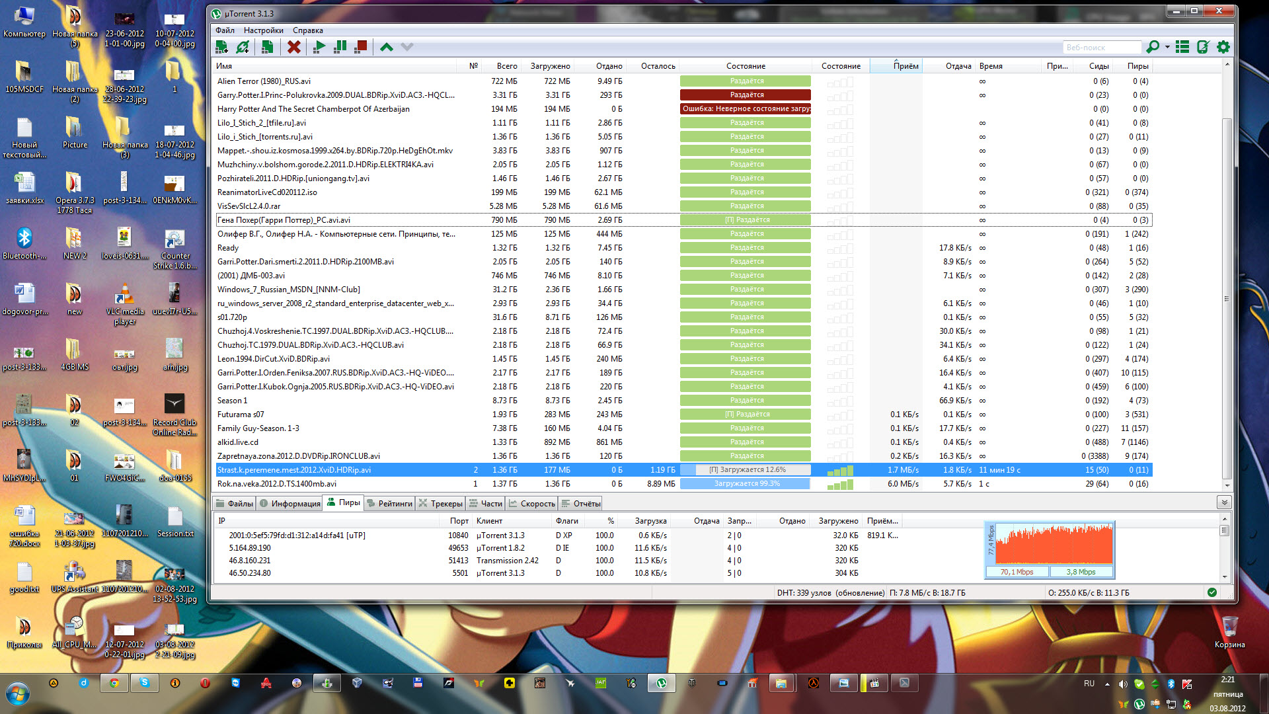Open the Корзина recycle bin icon
Viewport: 1269px width, 714px height.
(1229, 632)
